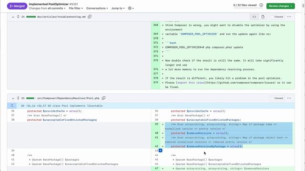Click 'COMPOSER_POOL_OPTIMIZER=0 php composer.phar update' line
Image resolution: width=305 pixels, height=171 pixels.
tap(204, 47)
